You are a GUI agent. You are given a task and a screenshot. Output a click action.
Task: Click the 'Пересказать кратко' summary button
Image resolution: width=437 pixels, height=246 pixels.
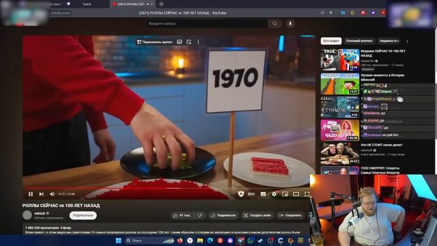click(x=155, y=42)
